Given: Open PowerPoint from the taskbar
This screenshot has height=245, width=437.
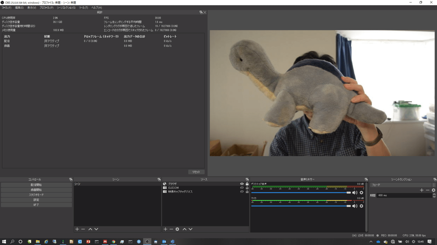Looking at the screenshot, I should click(x=88, y=241).
